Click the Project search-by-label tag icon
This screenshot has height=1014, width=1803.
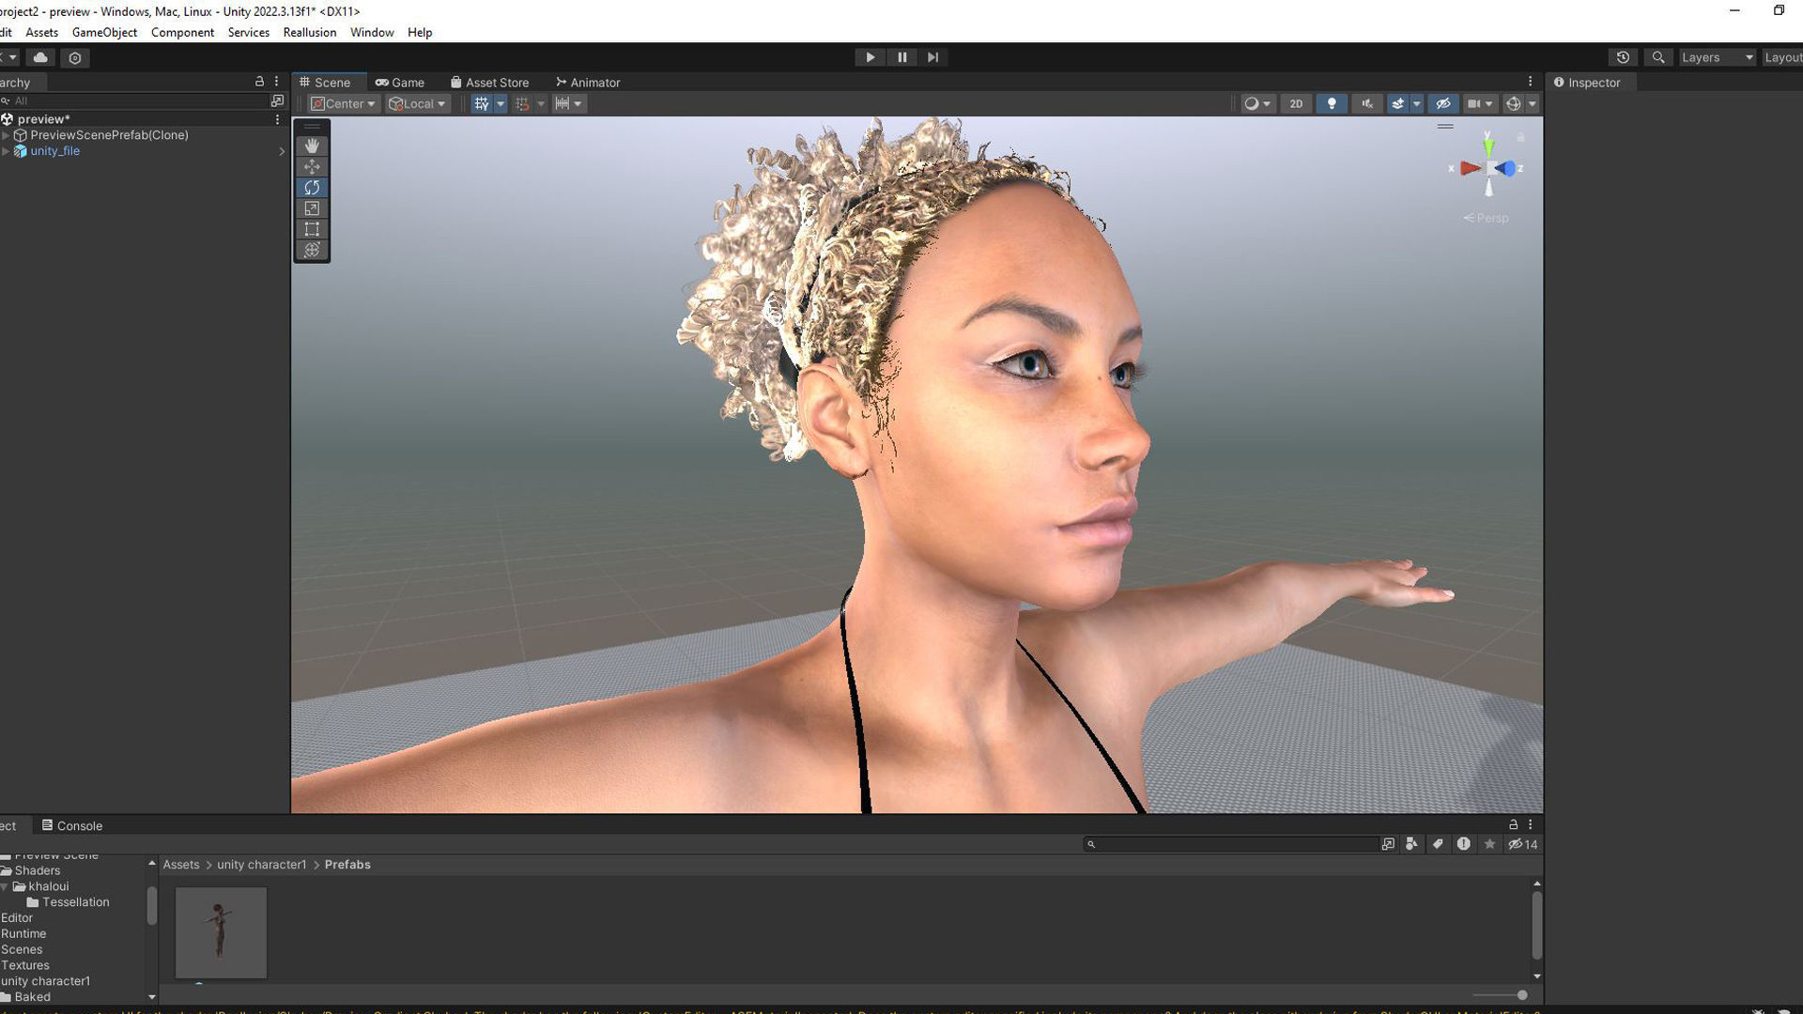1437,844
